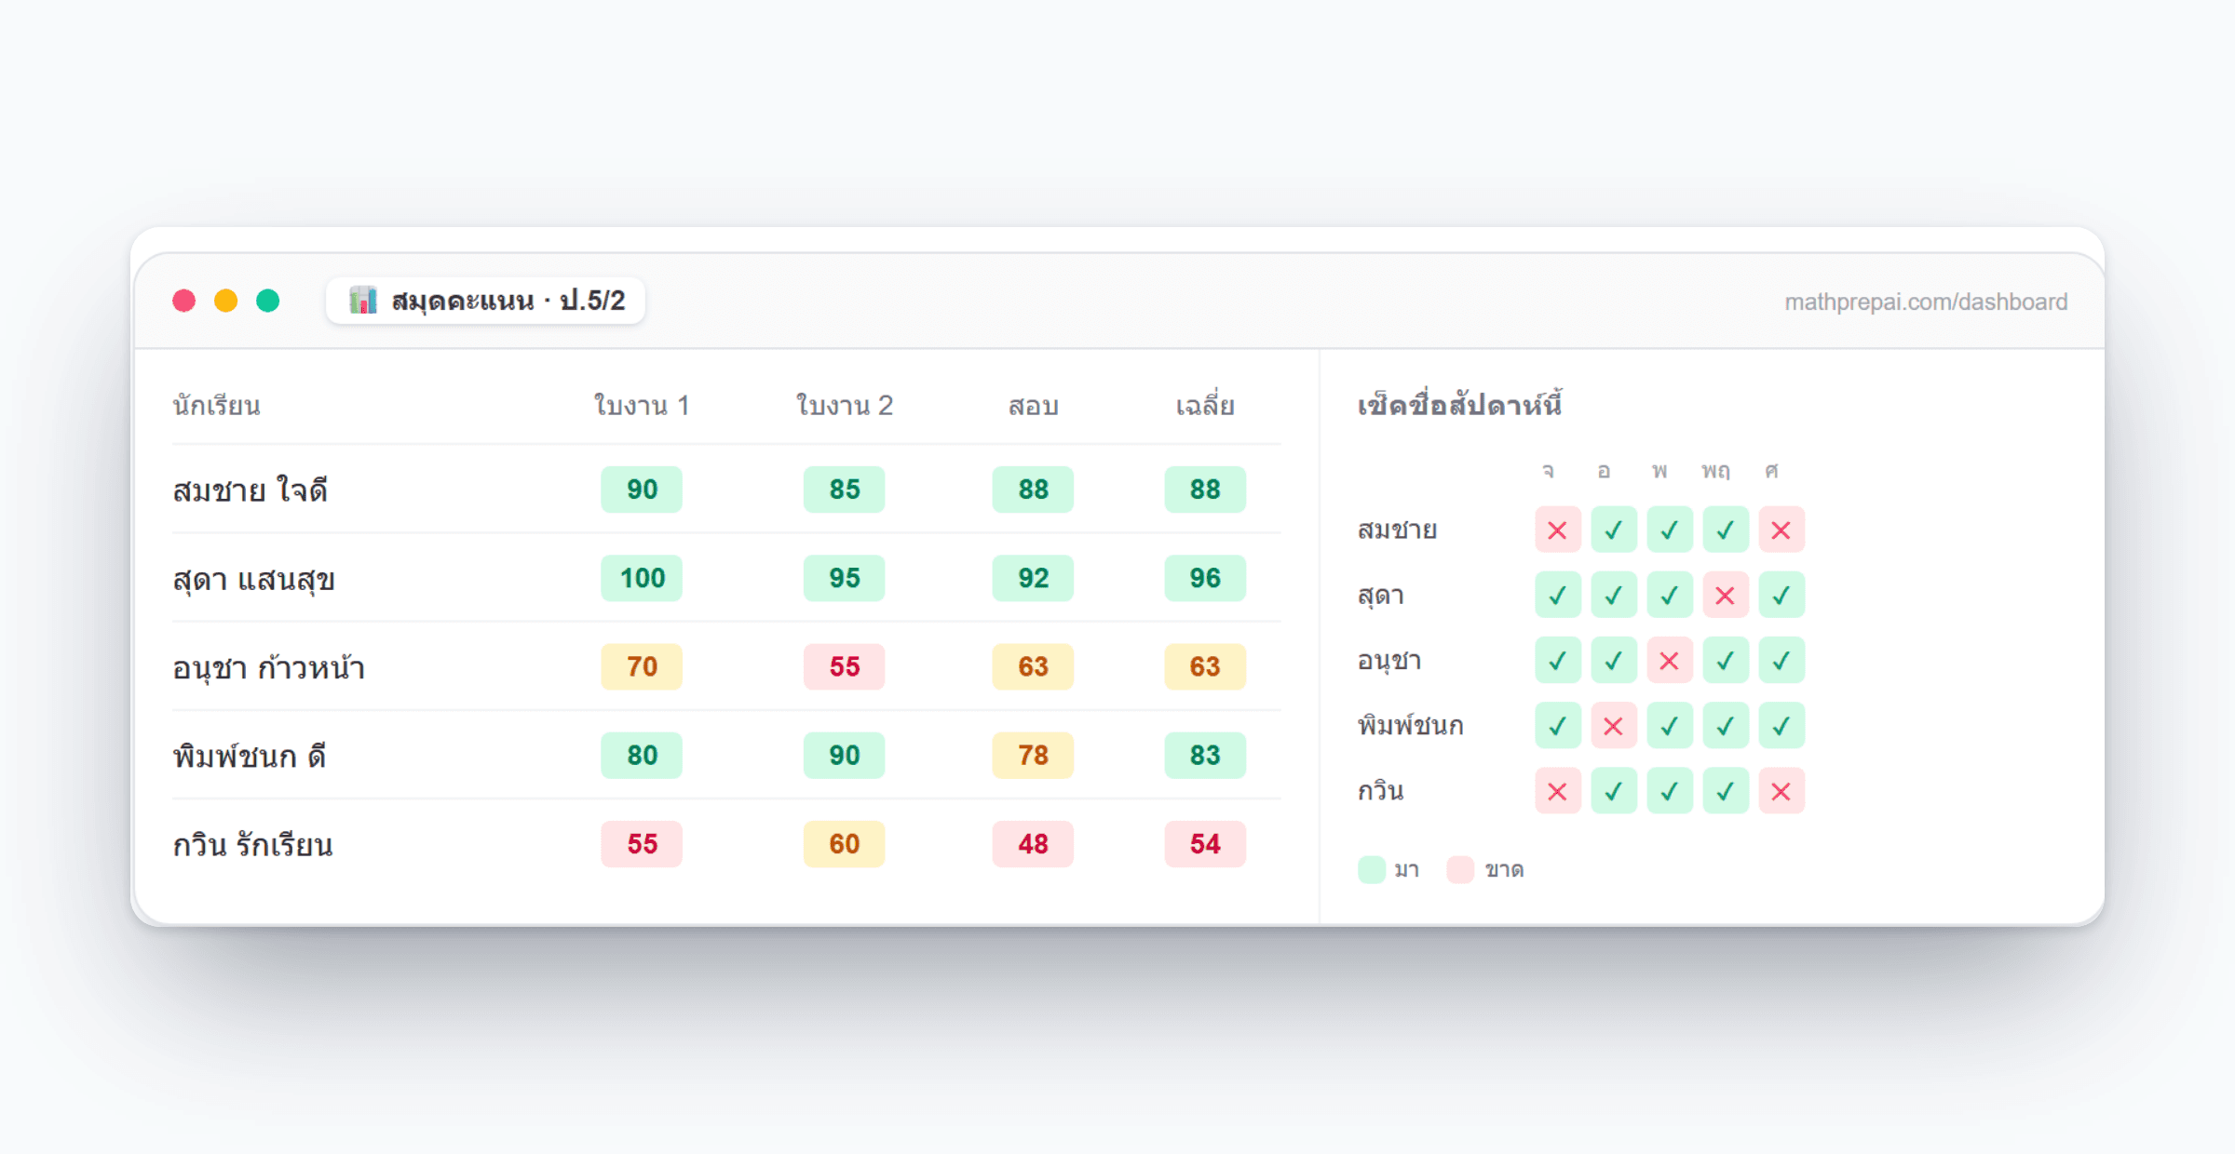Viewport: 2235px width, 1154px height.
Task: Select student row สมชาย ใจดี
Action: click(726, 490)
